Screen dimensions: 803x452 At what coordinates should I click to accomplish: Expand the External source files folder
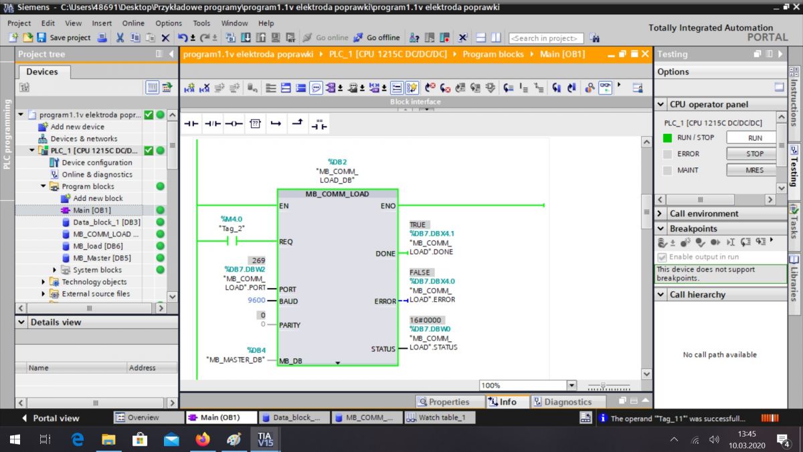tap(43, 294)
